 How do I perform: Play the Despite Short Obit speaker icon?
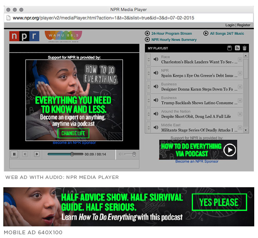coord(156,114)
